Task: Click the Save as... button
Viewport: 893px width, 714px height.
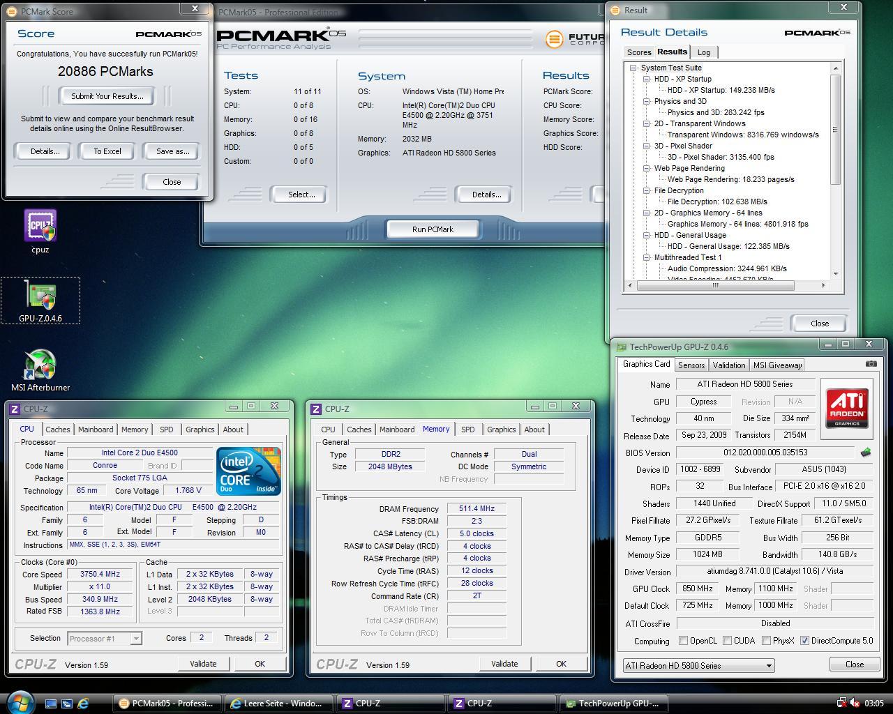Action: click(x=173, y=151)
